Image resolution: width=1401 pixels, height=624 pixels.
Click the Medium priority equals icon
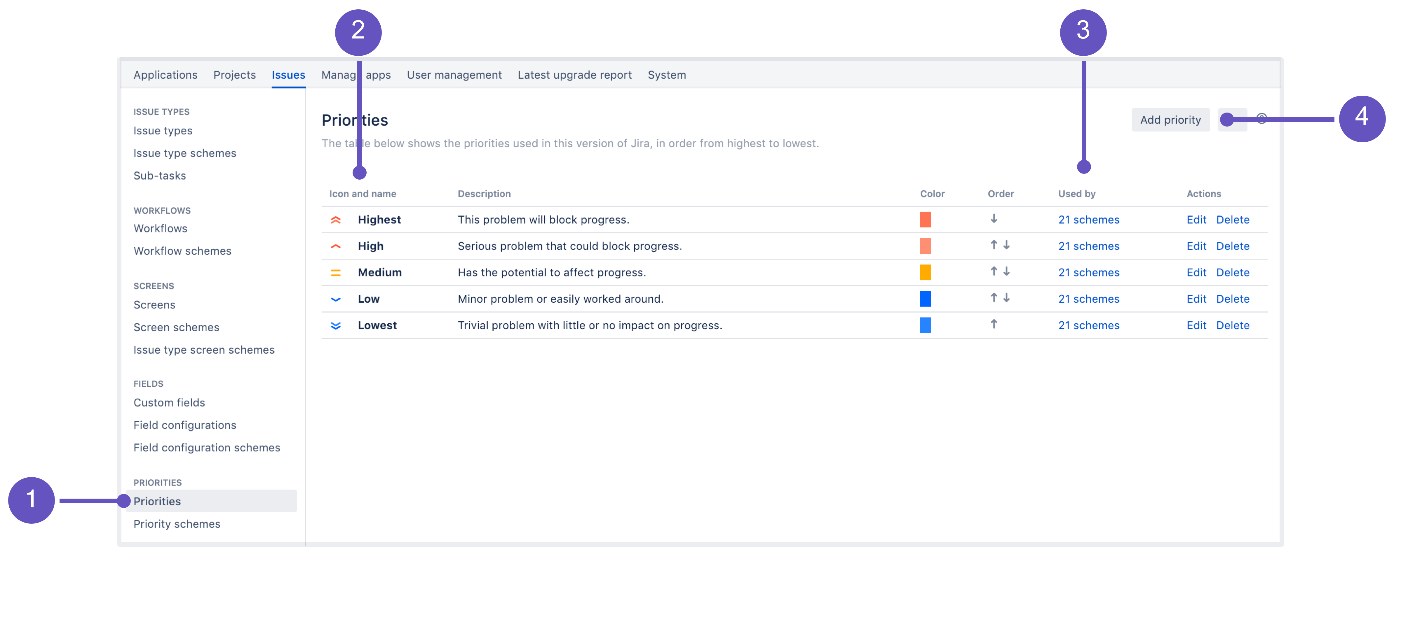(x=335, y=272)
